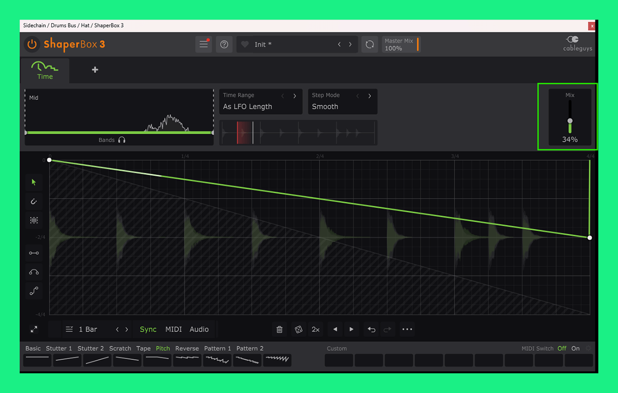Select the Time shaper tab
This screenshot has height=393, width=618.
pyautogui.click(x=45, y=71)
